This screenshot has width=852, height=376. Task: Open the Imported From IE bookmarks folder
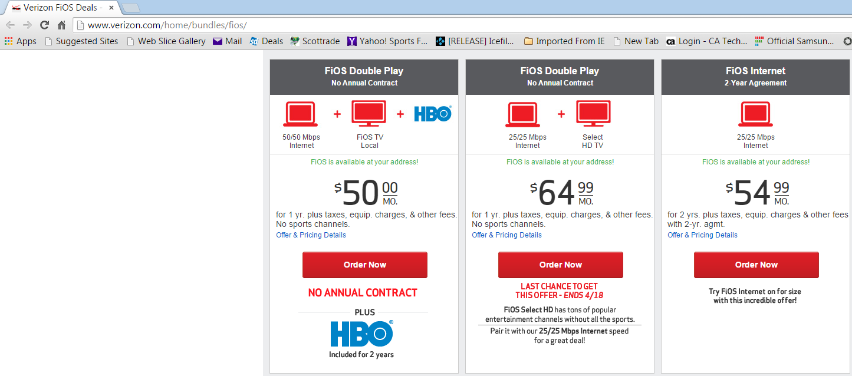tap(564, 41)
